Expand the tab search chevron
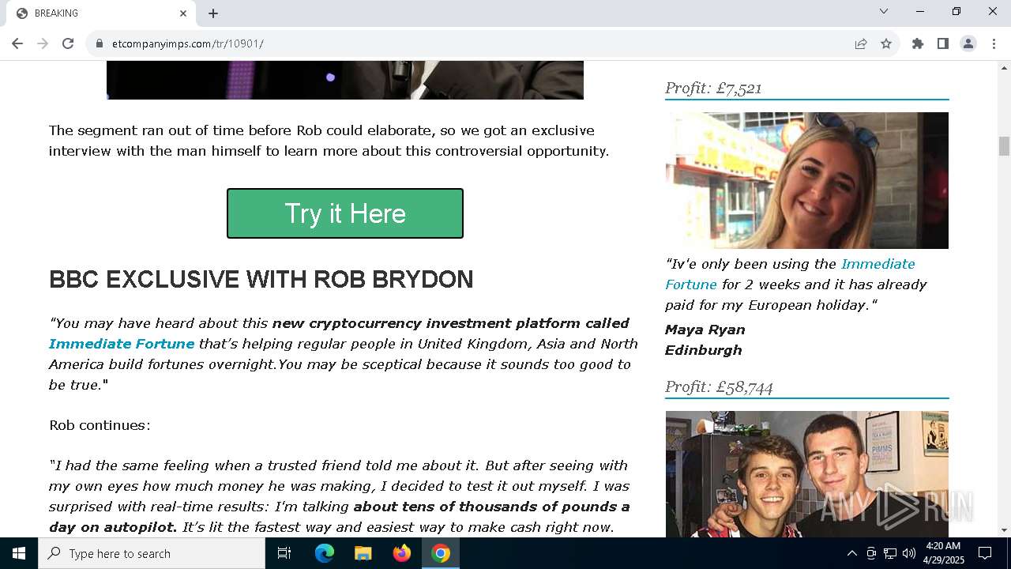Screen dimensions: 1011x569 (884, 11)
